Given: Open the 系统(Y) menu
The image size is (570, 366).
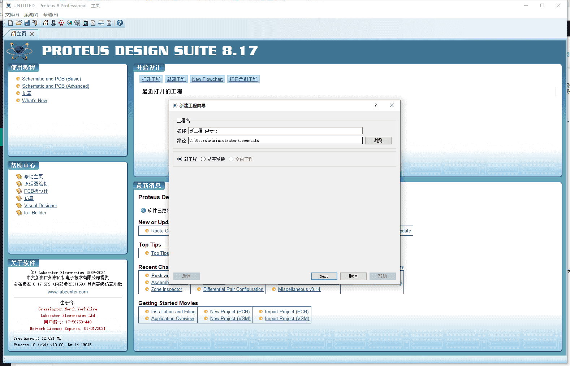Looking at the screenshot, I should [31, 15].
